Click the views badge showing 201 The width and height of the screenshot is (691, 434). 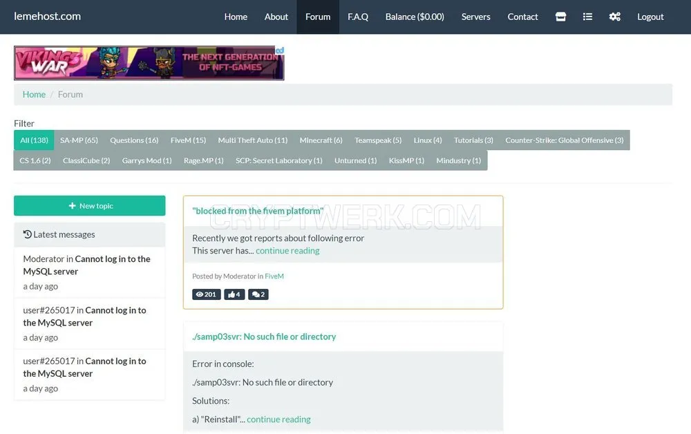tap(206, 294)
